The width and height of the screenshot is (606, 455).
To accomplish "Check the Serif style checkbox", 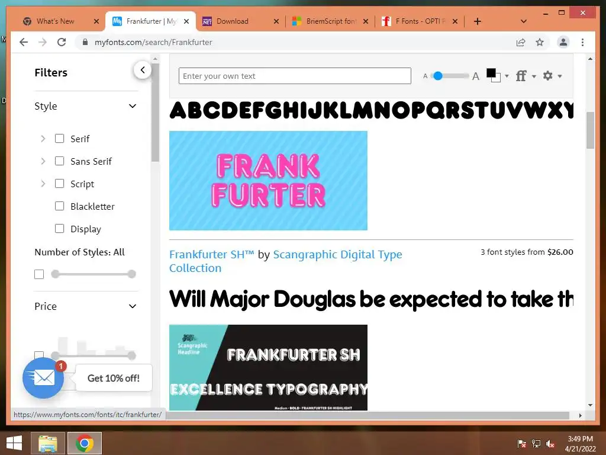I will 60,139.
